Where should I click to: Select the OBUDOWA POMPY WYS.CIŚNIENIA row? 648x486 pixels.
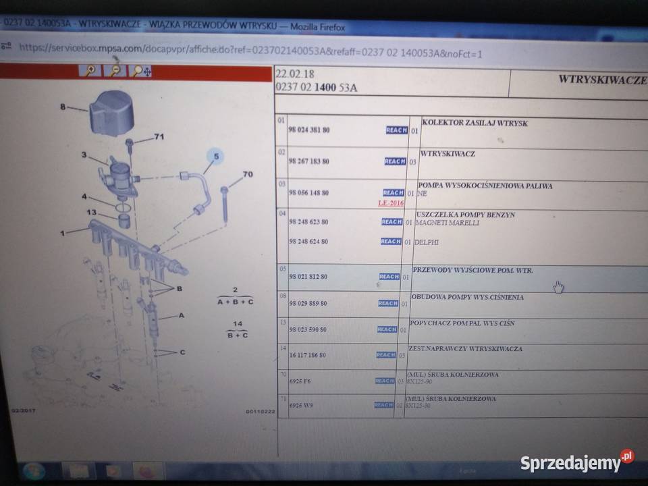[x=467, y=297]
